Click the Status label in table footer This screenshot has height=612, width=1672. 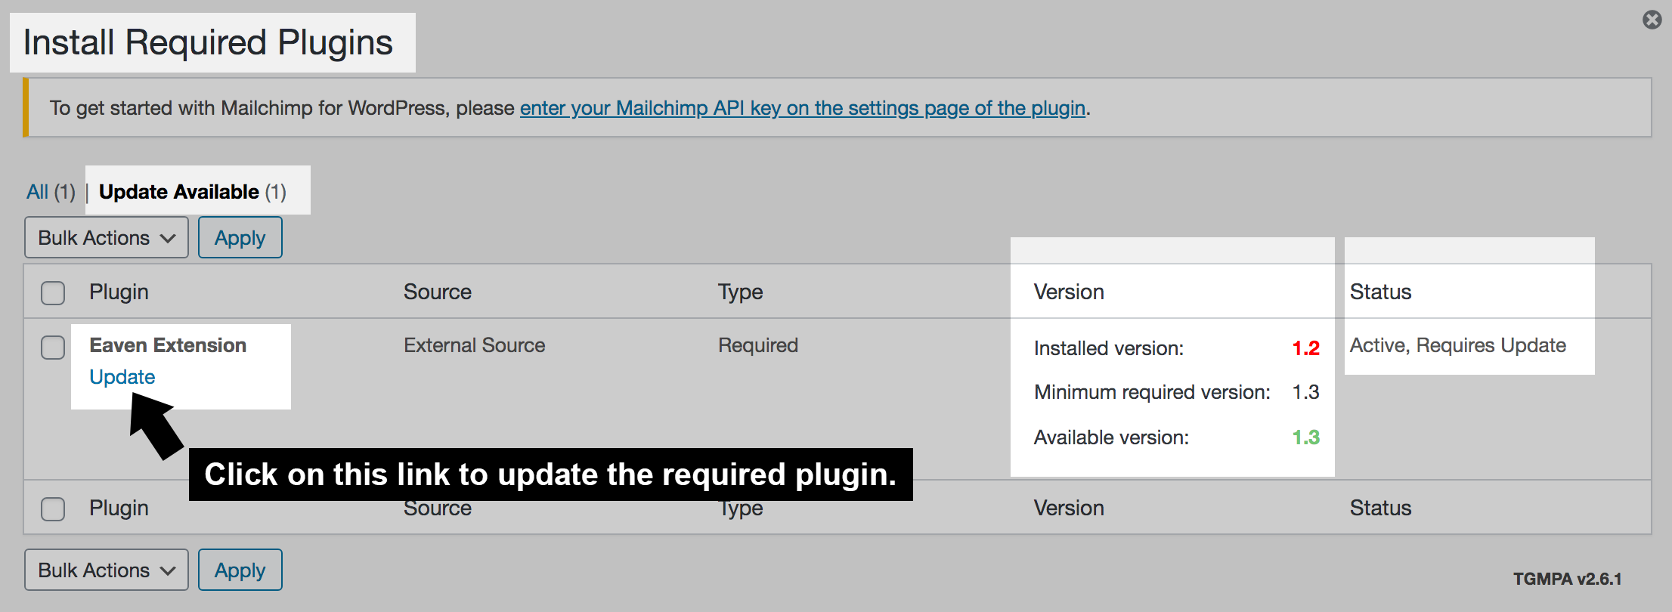click(1380, 508)
